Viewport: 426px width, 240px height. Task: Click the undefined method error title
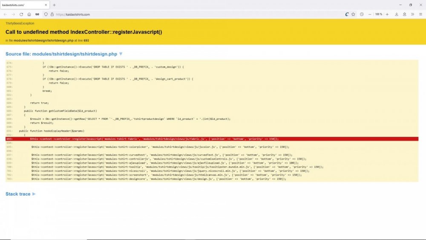pyautogui.click(x=83, y=32)
